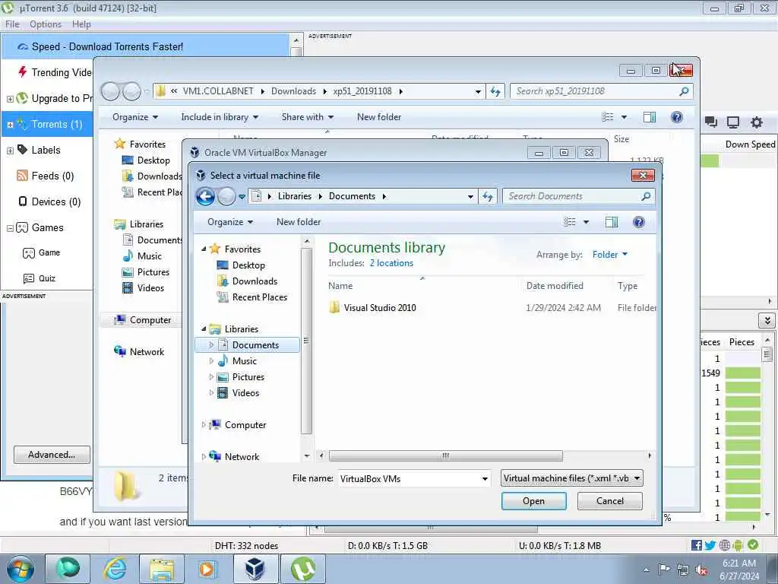
Task: Open the Share with dropdown in Explorer
Action: click(307, 117)
